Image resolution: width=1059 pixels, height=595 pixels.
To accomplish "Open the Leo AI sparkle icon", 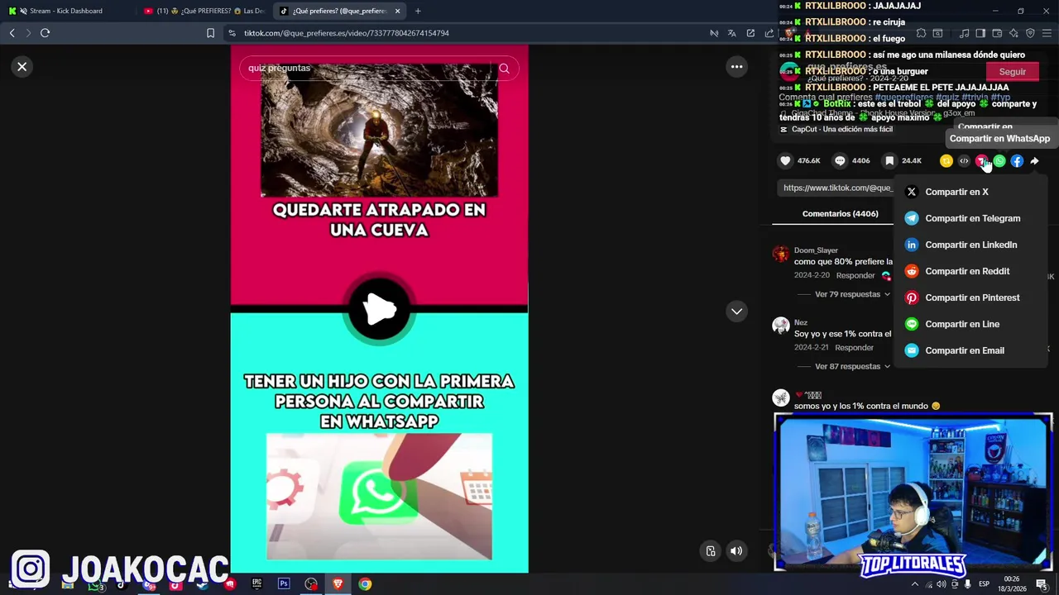I will (x=1013, y=33).
